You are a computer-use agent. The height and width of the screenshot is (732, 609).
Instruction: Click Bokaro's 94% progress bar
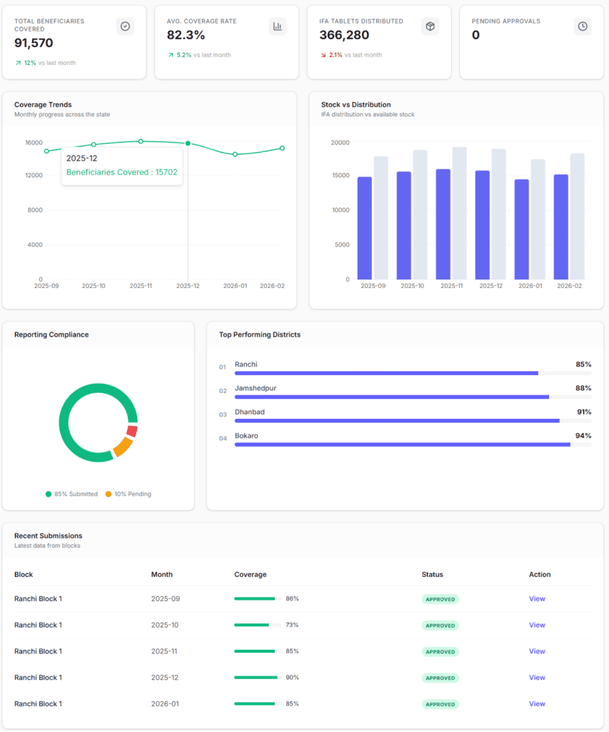pos(402,445)
